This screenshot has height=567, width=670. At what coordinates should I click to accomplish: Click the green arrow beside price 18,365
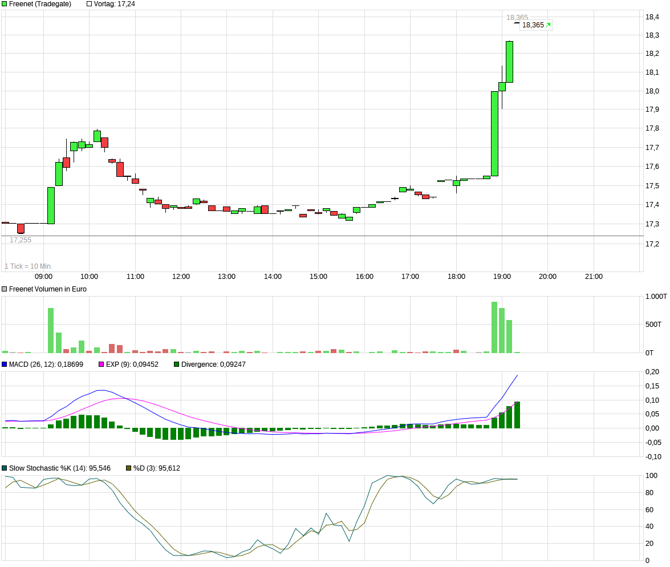click(548, 25)
